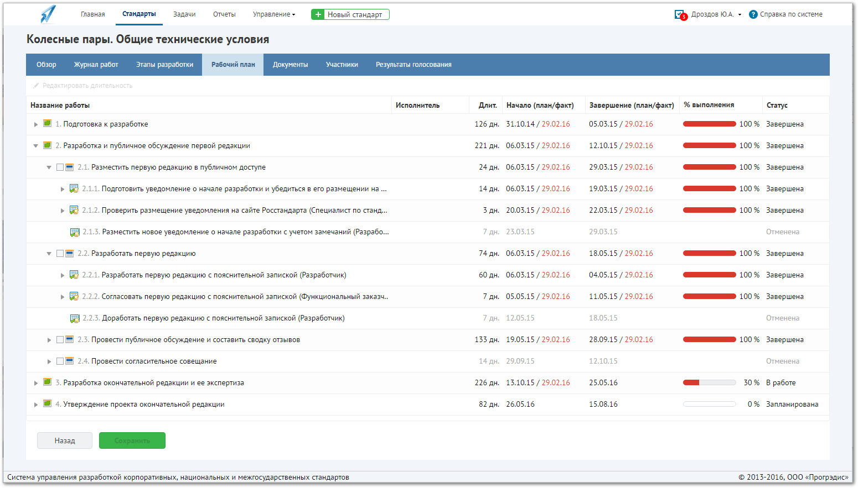Collapse stage 2 Разработка и публичное обсуждение
This screenshot has width=858, height=488.
pos(36,146)
